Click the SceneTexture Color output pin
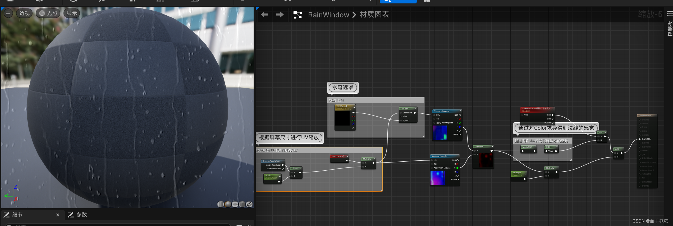673x226 pixels. click(x=552, y=115)
